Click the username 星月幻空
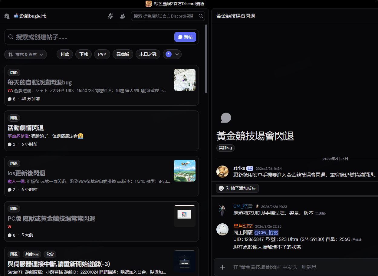378x276 pixels. click(243, 226)
